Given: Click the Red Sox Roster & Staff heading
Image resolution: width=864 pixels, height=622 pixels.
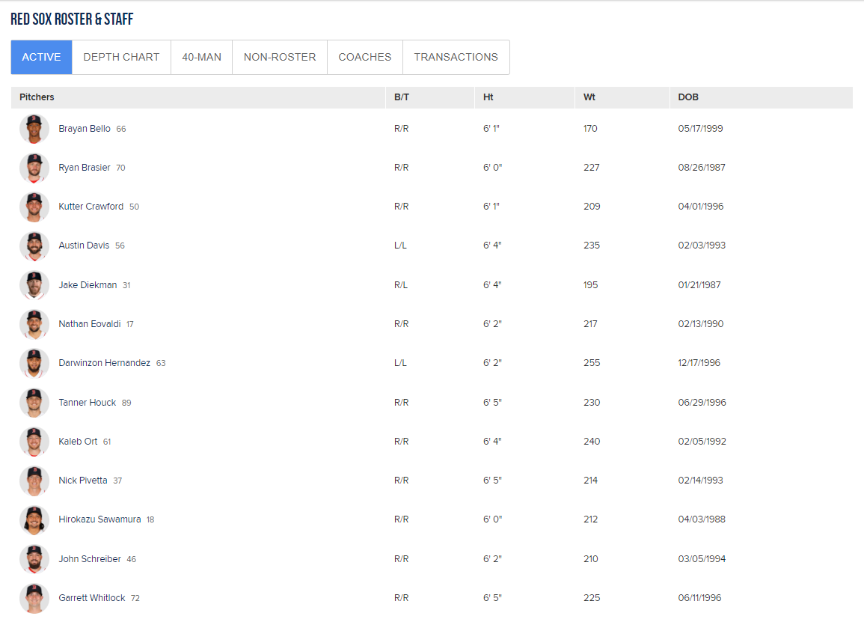Looking at the screenshot, I should coord(72,19).
